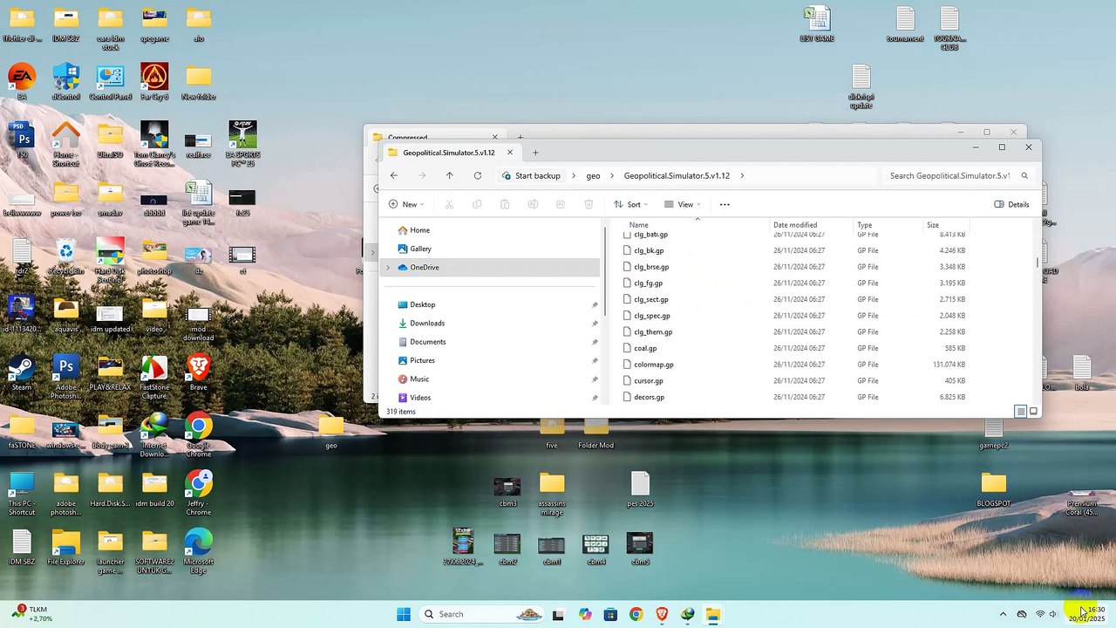Open Home in navigation pane
This screenshot has height=628, width=1116.
[419, 230]
